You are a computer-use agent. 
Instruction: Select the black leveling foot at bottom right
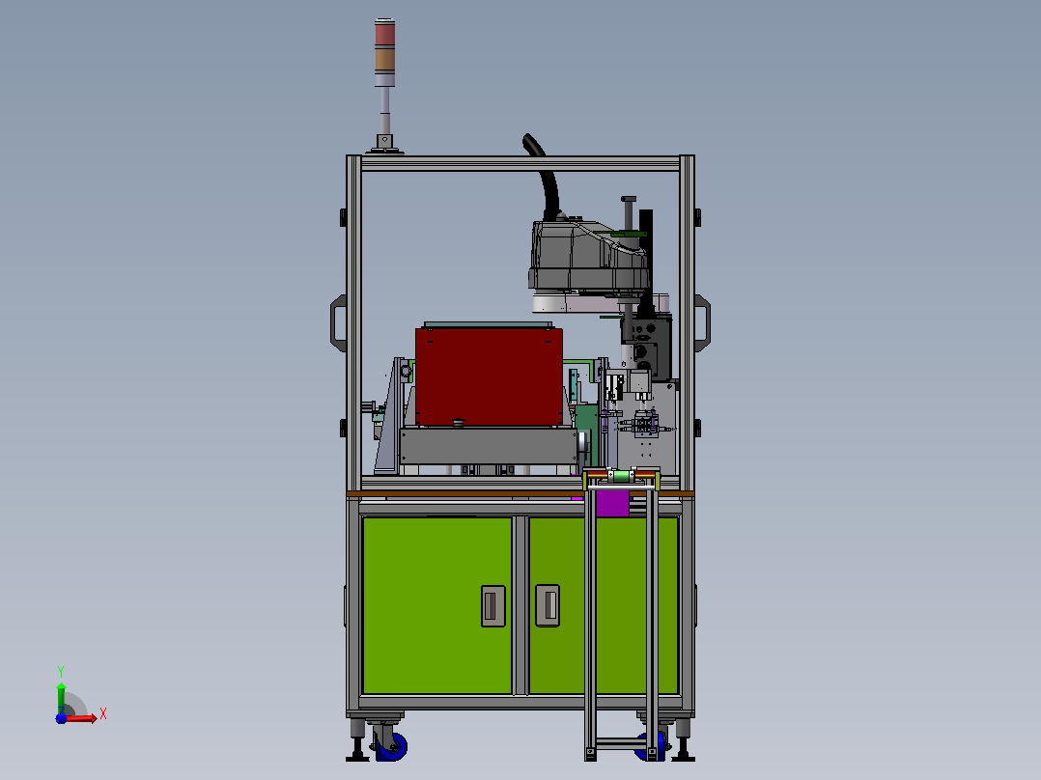point(683,749)
